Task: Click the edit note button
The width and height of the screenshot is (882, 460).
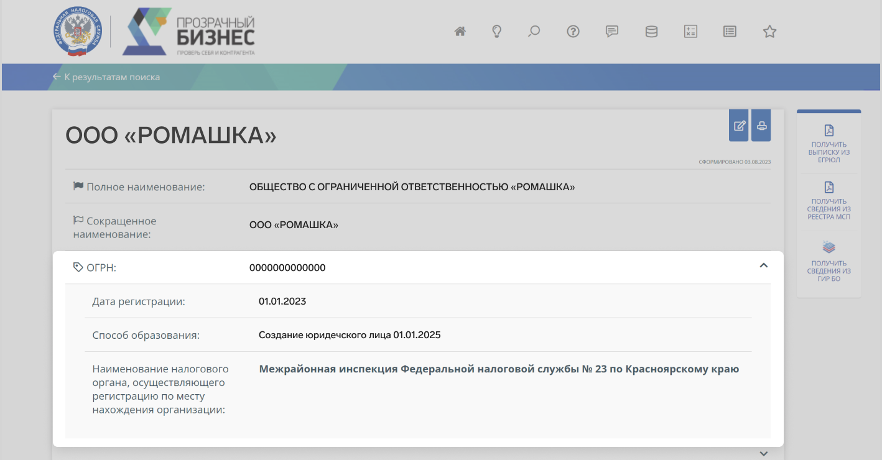Action: click(x=739, y=126)
